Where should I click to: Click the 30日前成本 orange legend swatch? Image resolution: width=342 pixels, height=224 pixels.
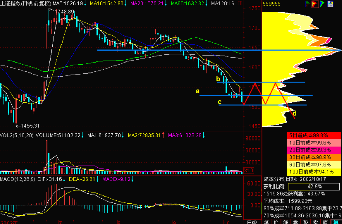pyautogui.click(x=313, y=157)
